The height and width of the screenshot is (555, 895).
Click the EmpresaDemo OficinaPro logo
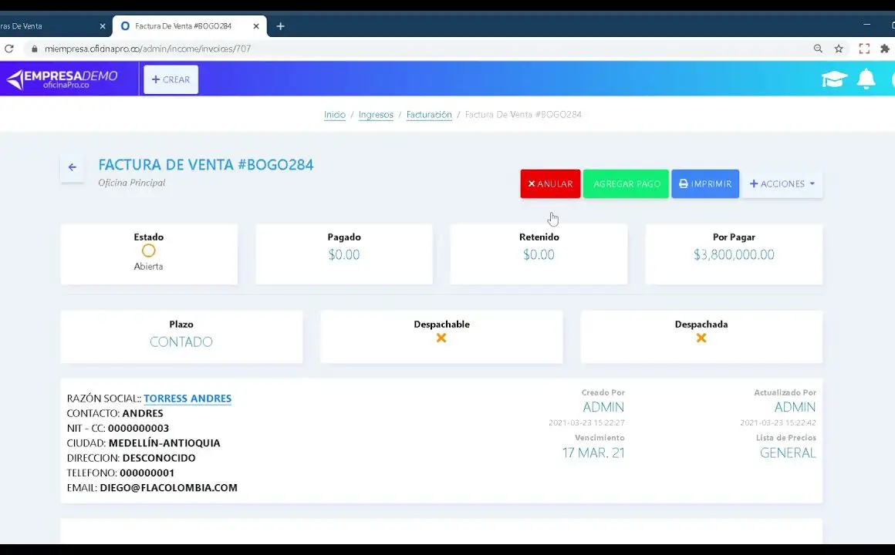(62, 79)
